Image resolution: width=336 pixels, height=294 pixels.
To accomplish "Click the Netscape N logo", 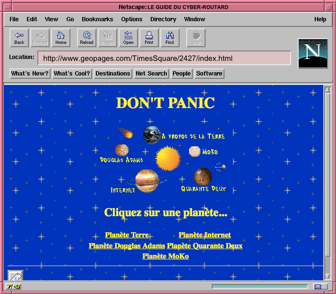I will [313, 53].
